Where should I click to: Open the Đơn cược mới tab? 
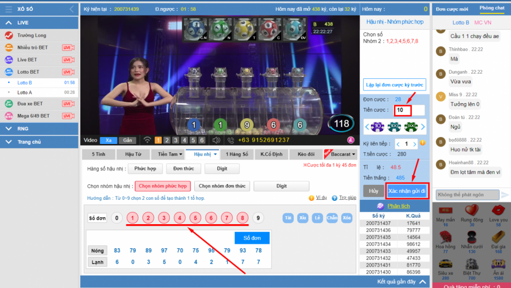click(x=452, y=9)
